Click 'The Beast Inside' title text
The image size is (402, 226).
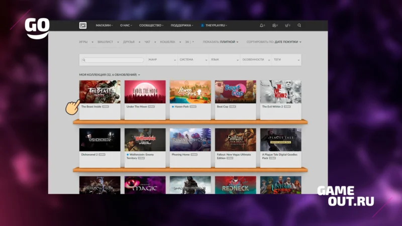pyautogui.click(x=91, y=106)
